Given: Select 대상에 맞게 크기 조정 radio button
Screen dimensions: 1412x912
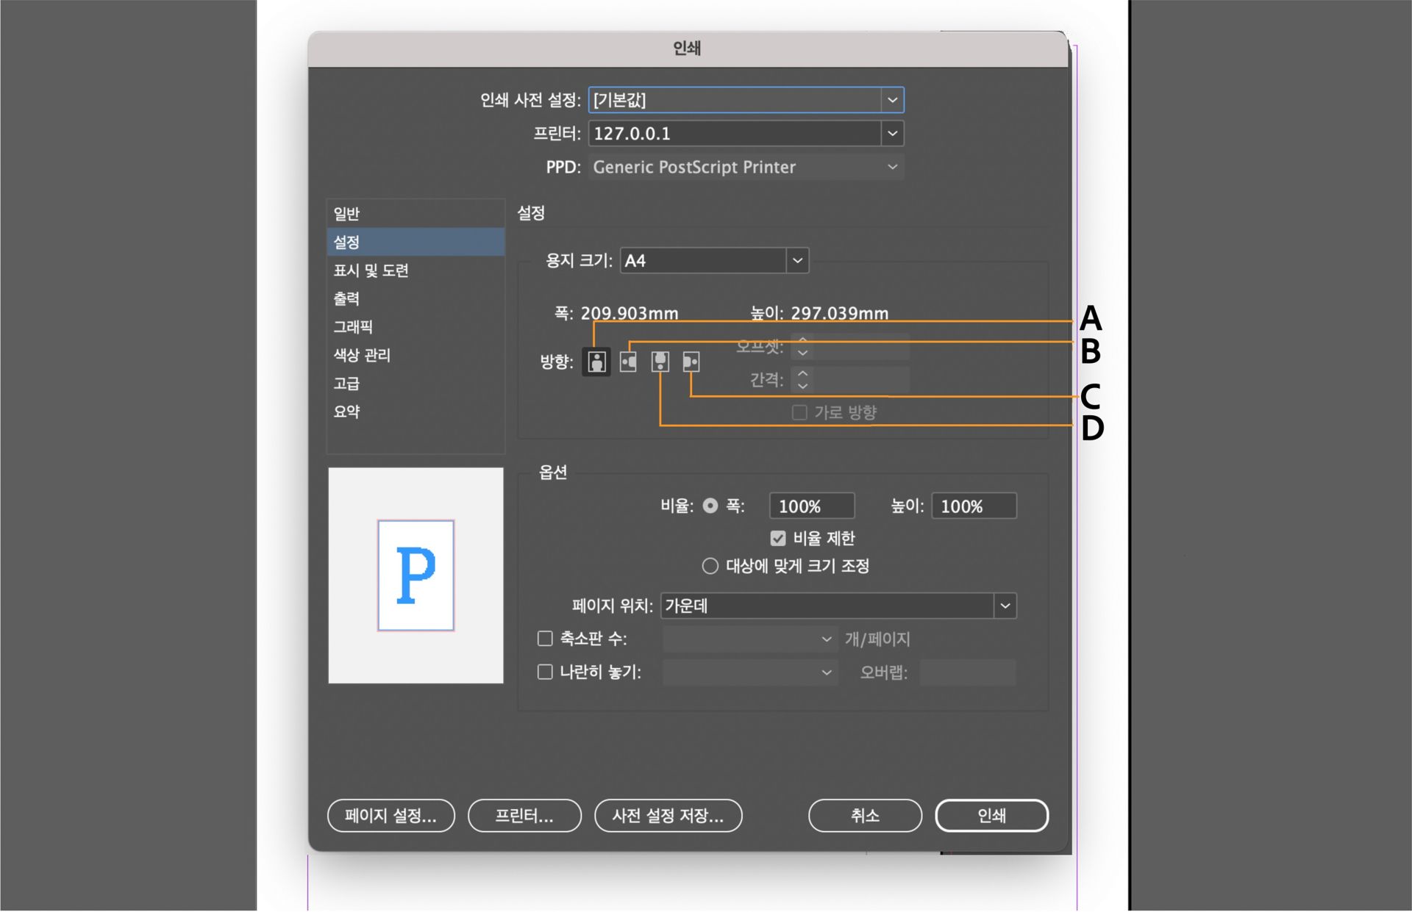Looking at the screenshot, I should click(x=710, y=566).
